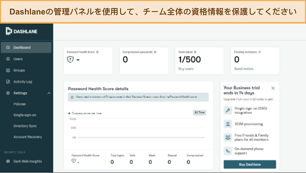The height and width of the screenshot is (173, 306).
Task: Click the info icon in logins notice banner
Action: coord(72,97)
